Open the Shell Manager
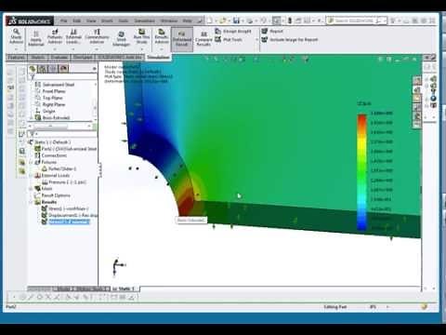 click(121, 39)
